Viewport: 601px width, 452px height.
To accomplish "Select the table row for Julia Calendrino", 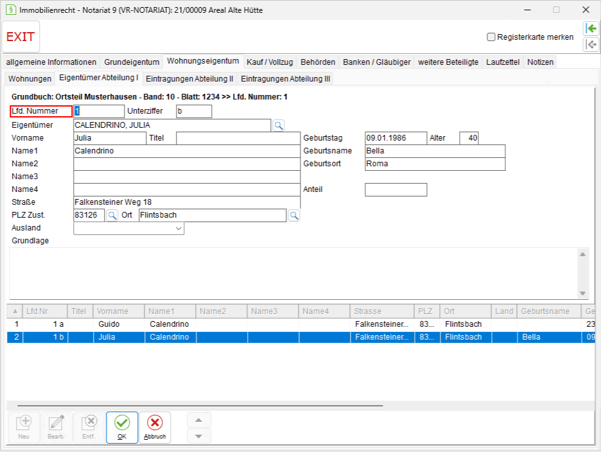I will click(300, 337).
